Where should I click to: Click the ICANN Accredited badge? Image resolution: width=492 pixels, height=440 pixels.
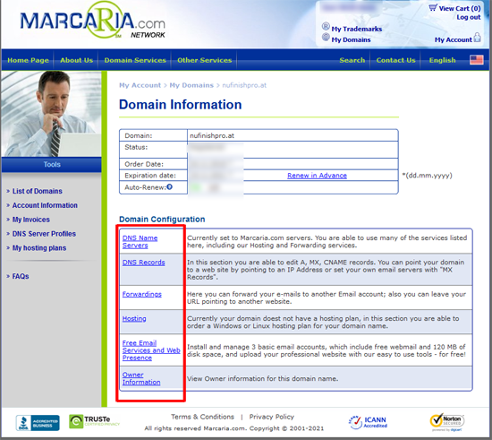(368, 422)
